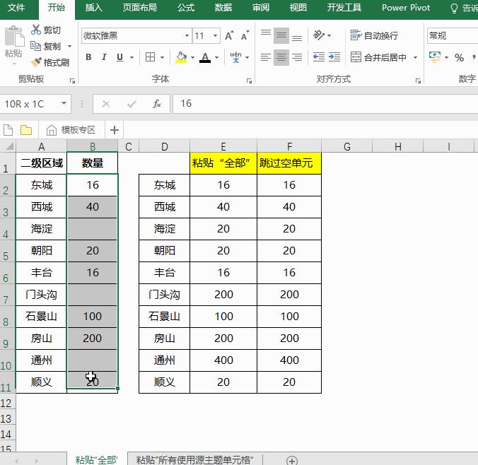Open the 模板专区 tab
Image resolution: width=478 pixels, height=465 pixels.
click(x=71, y=130)
